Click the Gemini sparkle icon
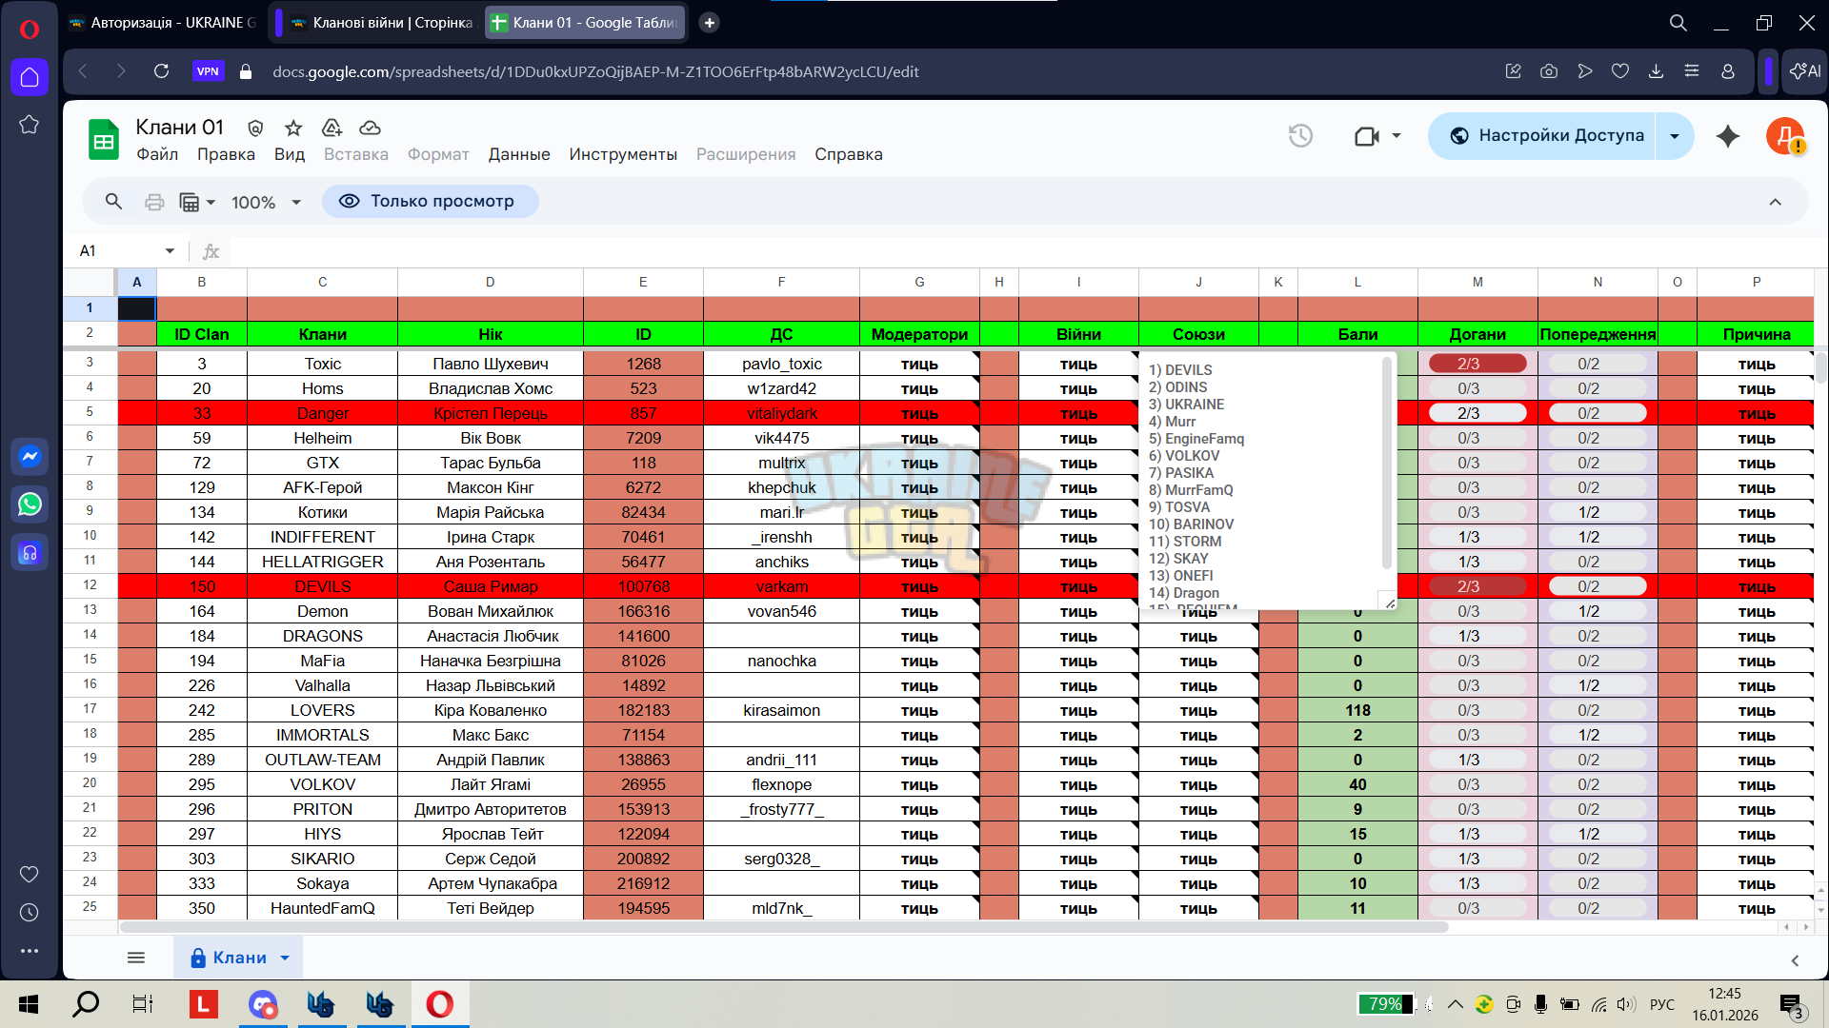The width and height of the screenshot is (1829, 1028). pos(1728,136)
